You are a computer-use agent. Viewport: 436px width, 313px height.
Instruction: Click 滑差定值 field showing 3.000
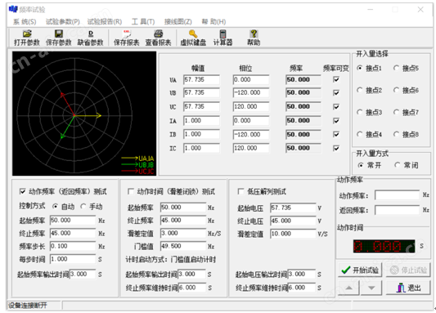(183, 233)
